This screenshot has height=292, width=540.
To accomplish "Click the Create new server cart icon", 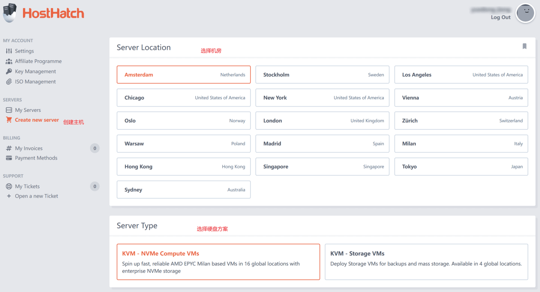I will click(9, 120).
